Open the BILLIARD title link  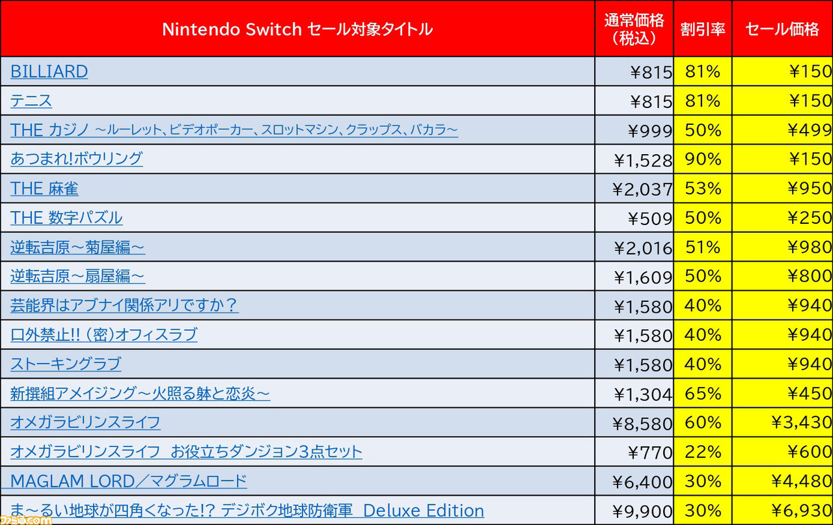[49, 72]
